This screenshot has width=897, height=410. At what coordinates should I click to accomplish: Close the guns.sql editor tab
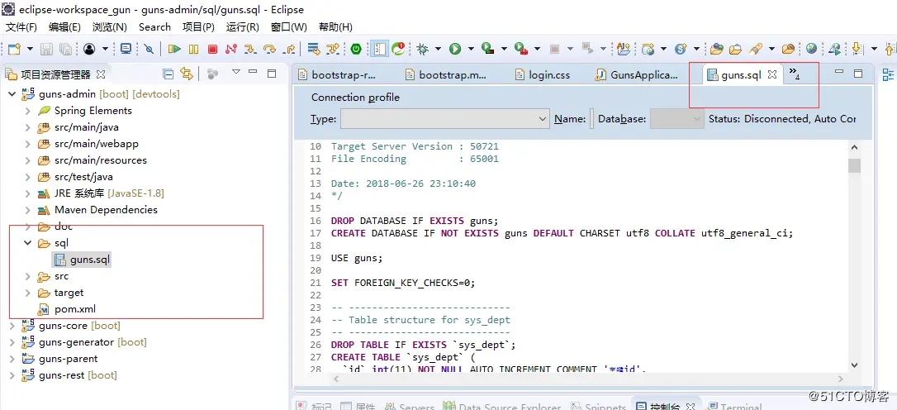pyautogui.click(x=771, y=74)
